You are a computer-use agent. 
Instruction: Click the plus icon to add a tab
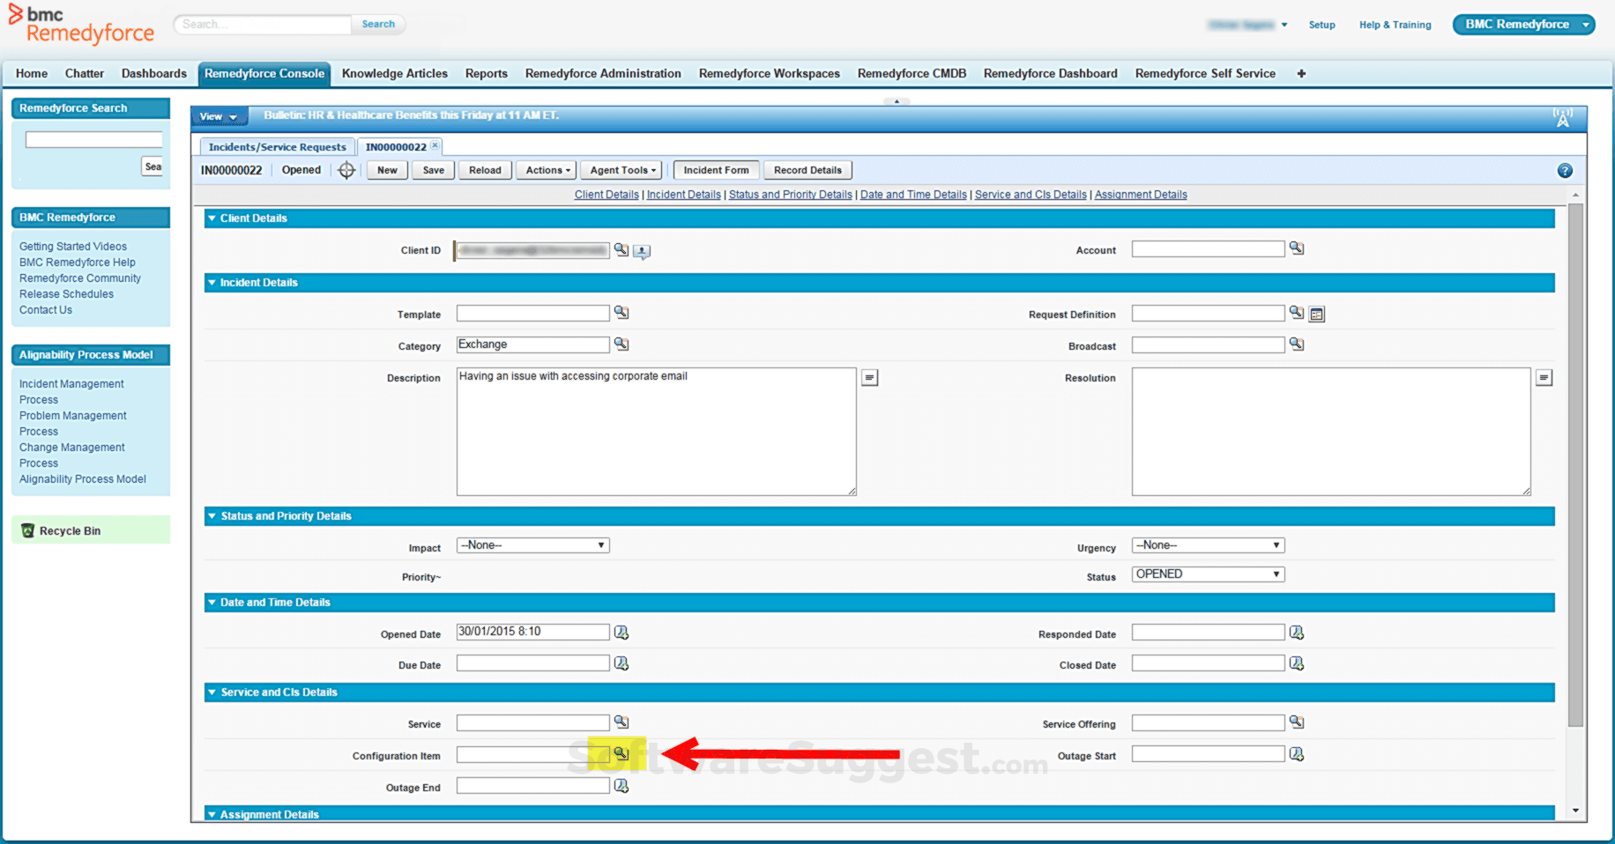click(1301, 74)
